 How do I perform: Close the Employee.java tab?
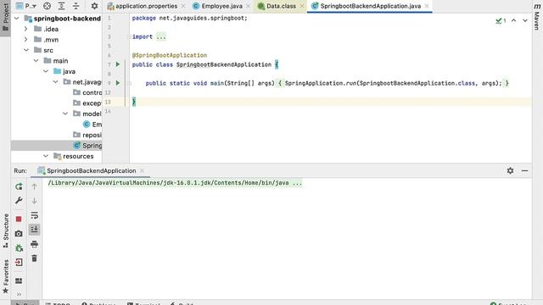click(248, 6)
